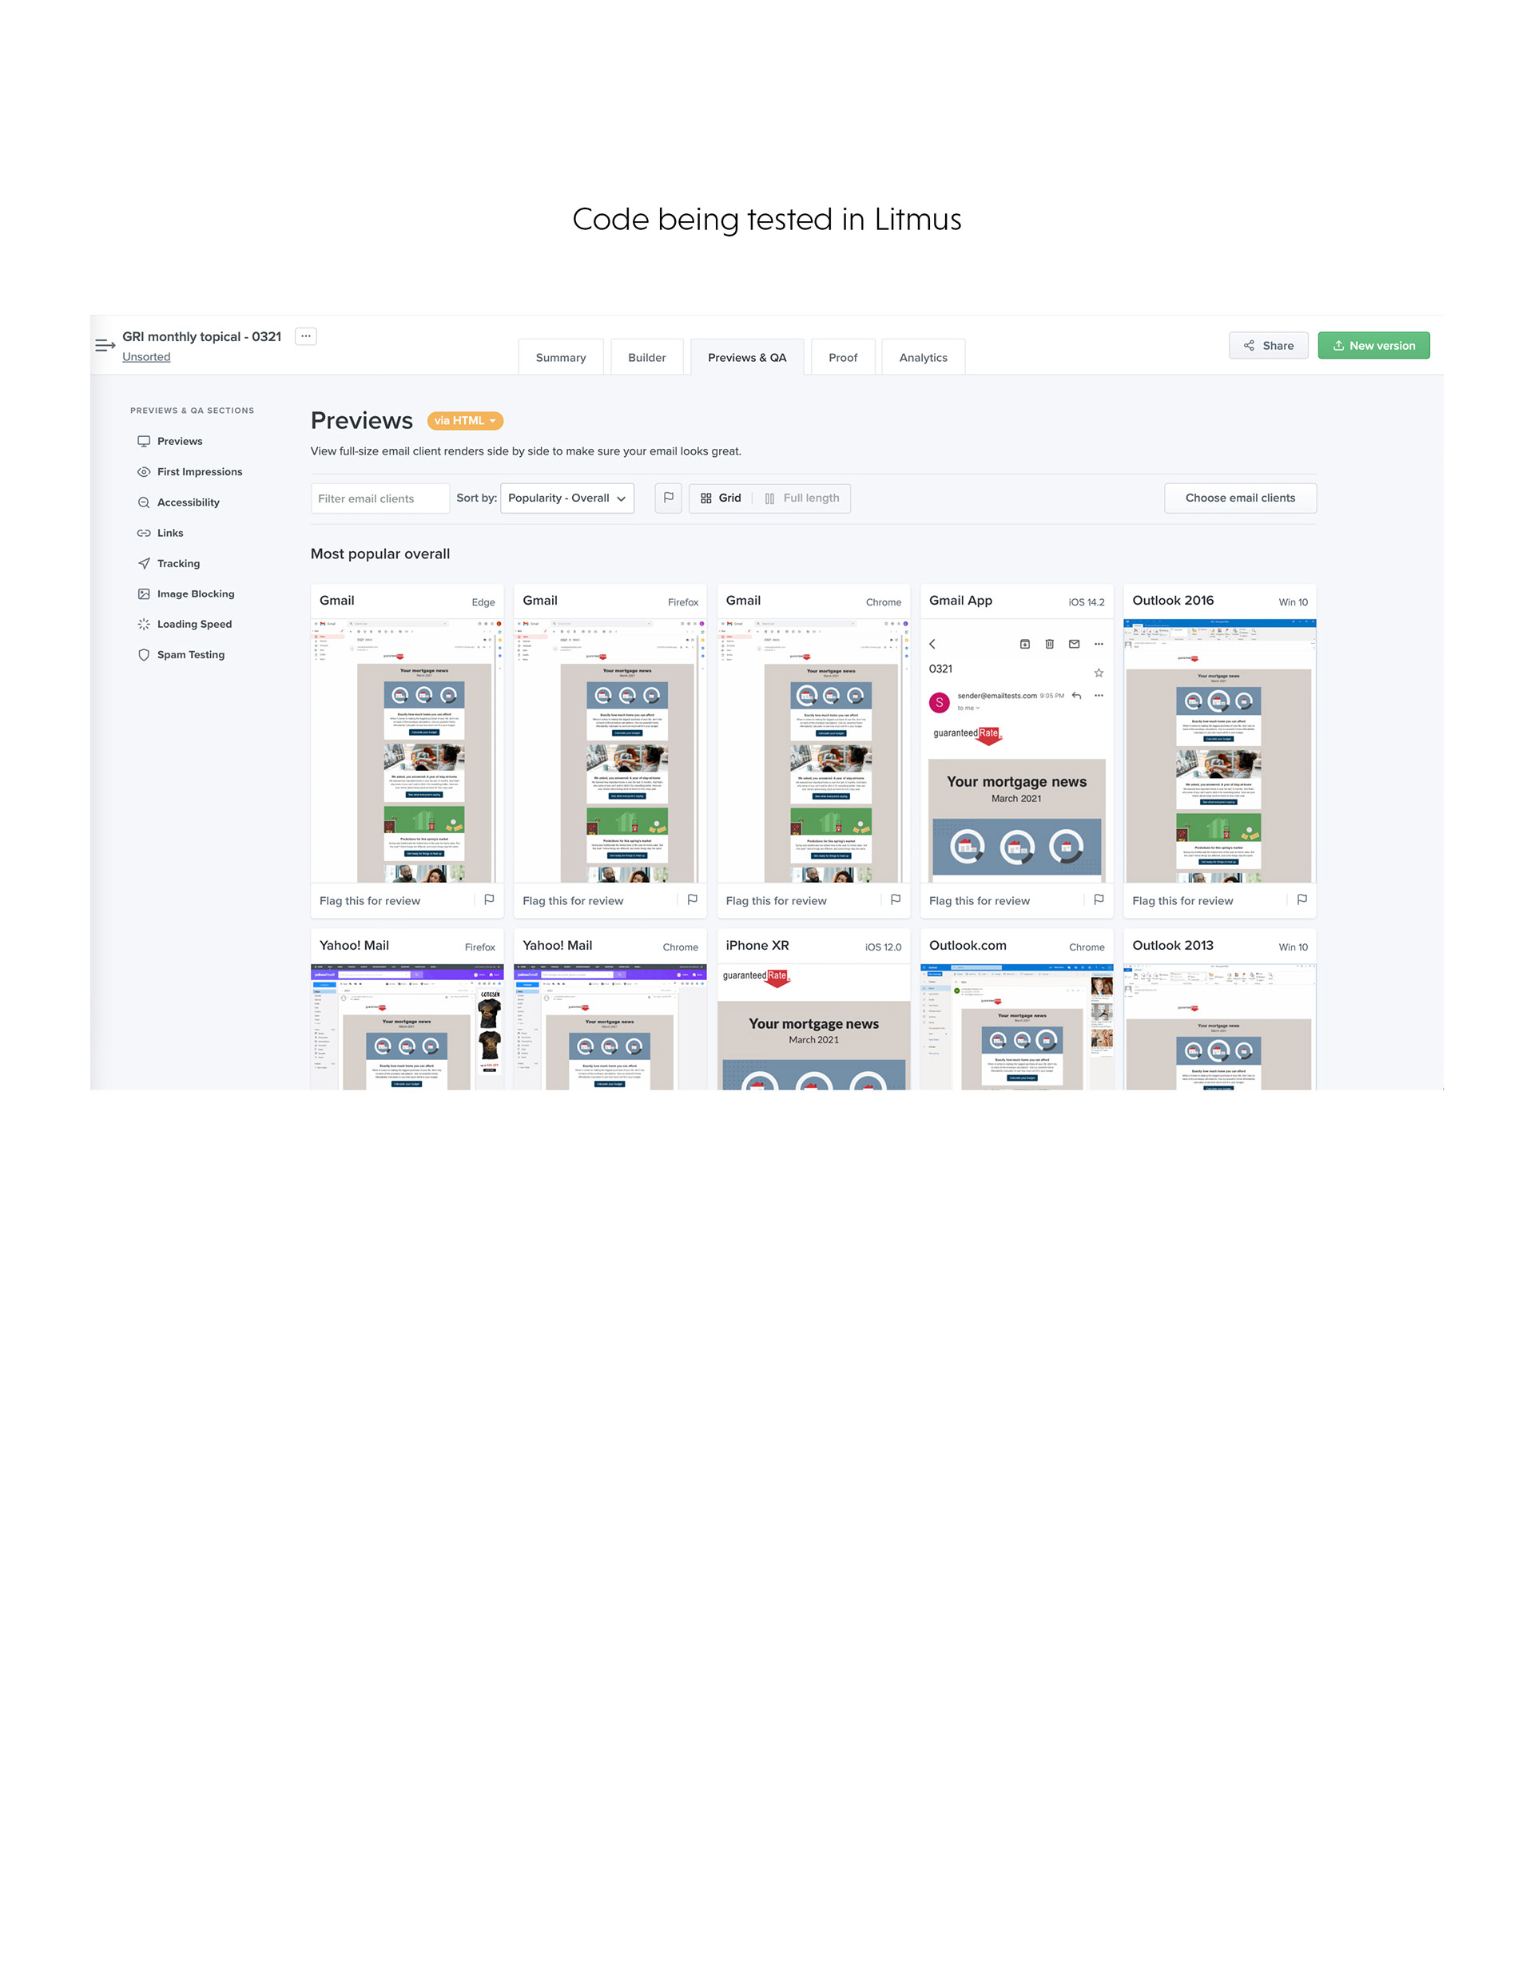Open the Gmail Edge preview thumbnail
The image size is (1534, 1985).
pos(407,751)
